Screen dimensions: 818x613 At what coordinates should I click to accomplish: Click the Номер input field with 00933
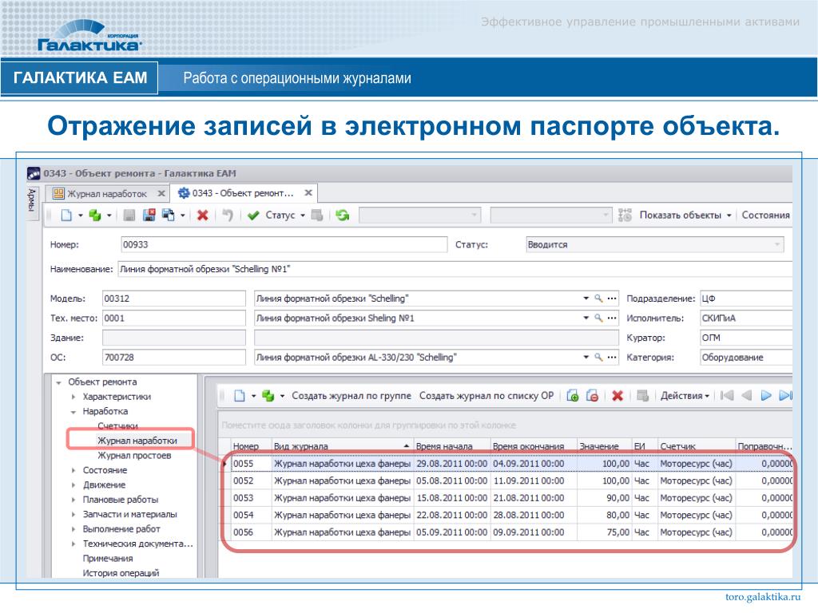[284, 244]
